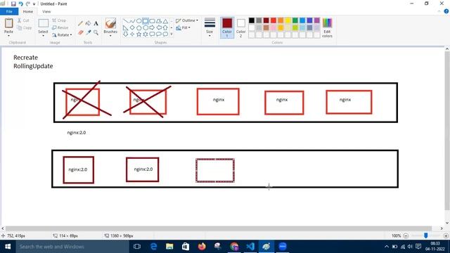Click the Edit colors button
Viewport: 450px width, 253px height.
[x=327, y=27]
